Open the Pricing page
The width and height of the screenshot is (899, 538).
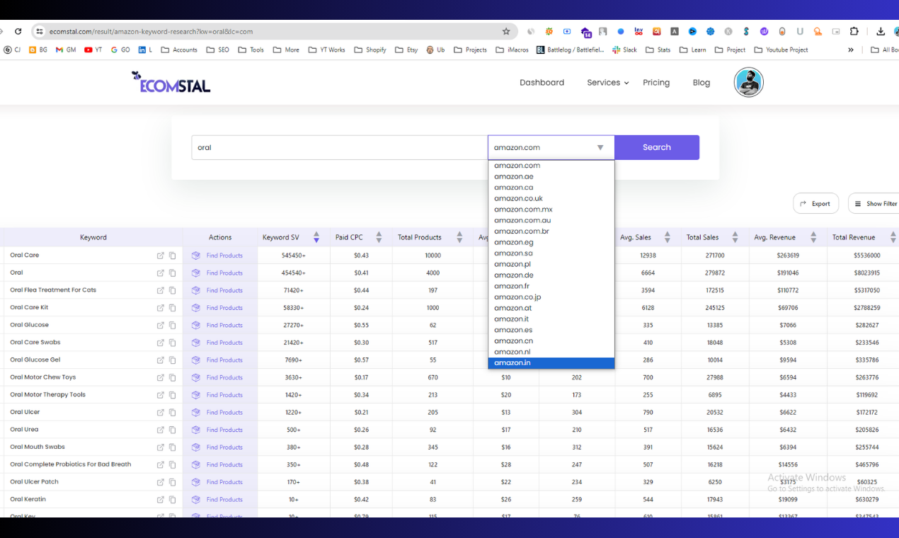pyautogui.click(x=656, y=83)
